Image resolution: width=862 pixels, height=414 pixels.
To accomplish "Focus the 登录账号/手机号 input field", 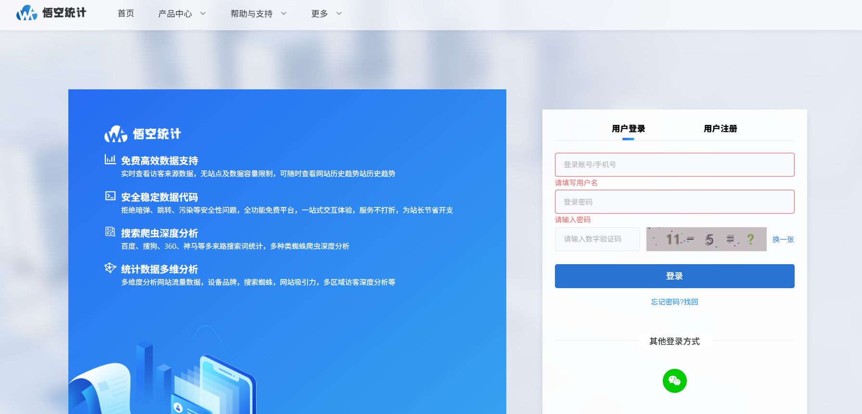I will (x=674, y=165).
